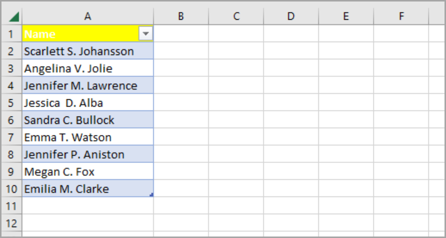446x238 pixels.
Task: Select row number 5
Action: coord(11,102)
